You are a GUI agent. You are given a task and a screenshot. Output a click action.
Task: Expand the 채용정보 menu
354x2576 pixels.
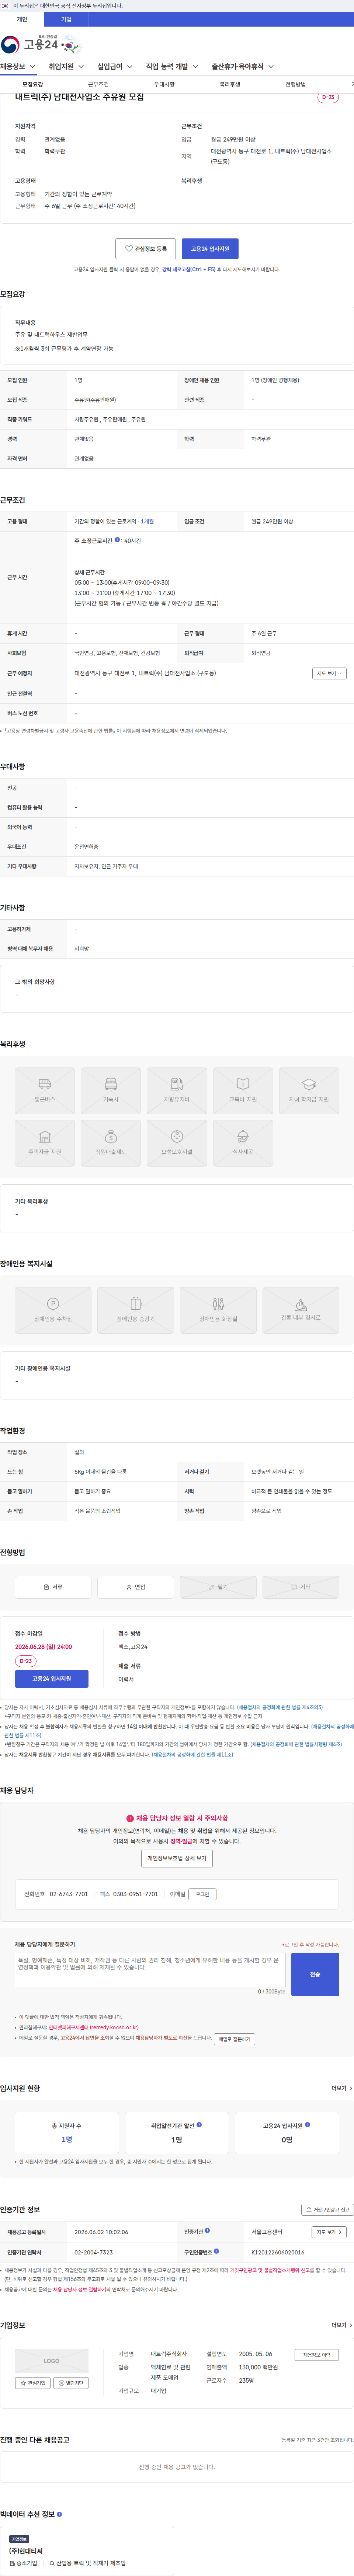tap(18, 67)
